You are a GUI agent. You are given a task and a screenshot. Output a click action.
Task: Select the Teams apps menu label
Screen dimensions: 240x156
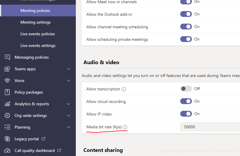[25, 69]
